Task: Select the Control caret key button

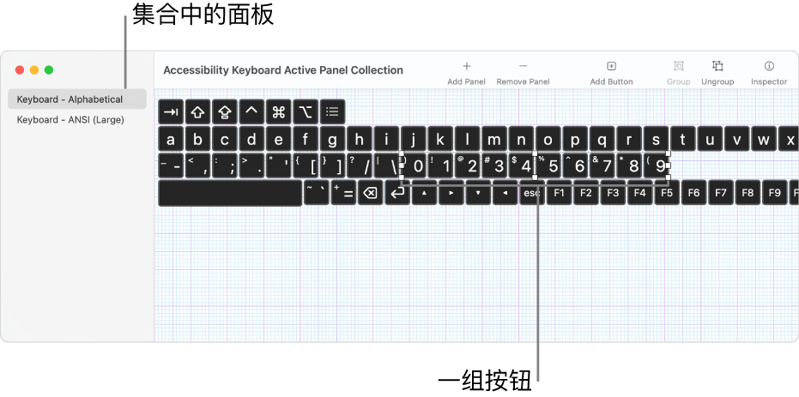Action: tap(251, 112)
